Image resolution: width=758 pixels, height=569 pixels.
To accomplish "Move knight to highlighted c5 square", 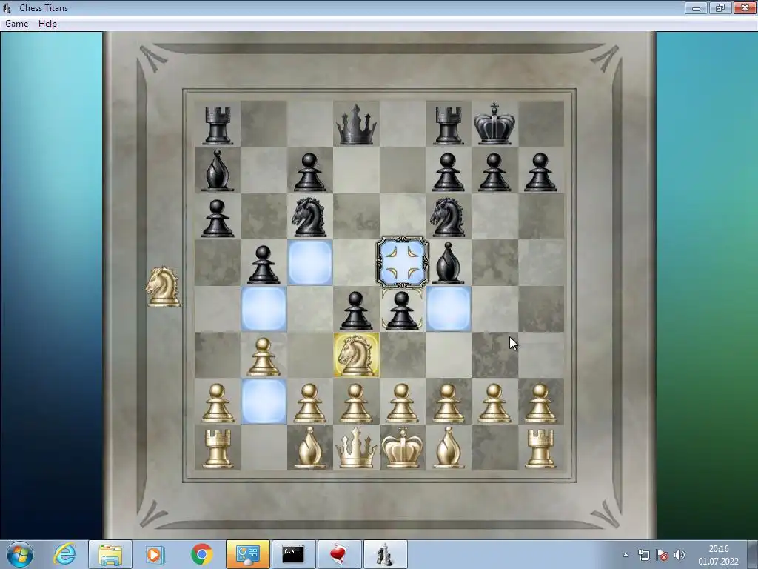I will coord(310,262).
